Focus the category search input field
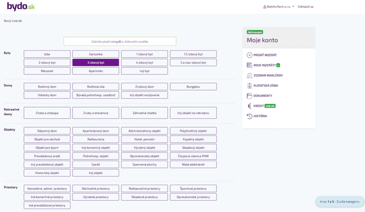365x212 pixels. pyautogui.click(x=120, y=41)
